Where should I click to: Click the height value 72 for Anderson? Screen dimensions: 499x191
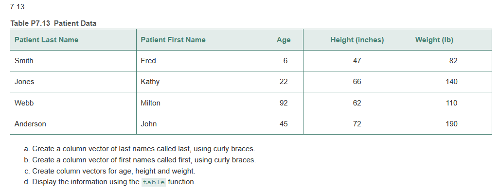pos(357,124)
